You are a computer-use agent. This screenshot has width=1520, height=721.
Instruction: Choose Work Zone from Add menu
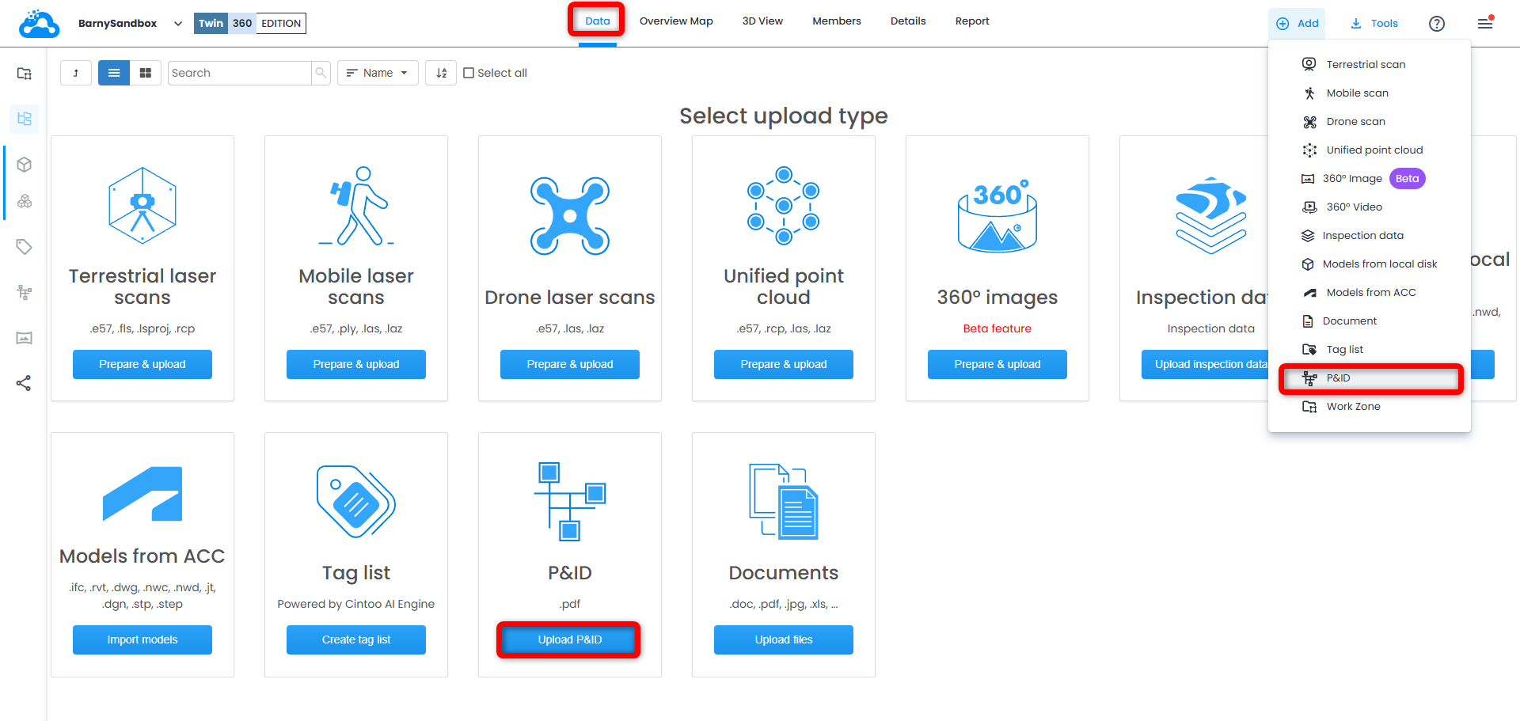[x=1370, y=407]
